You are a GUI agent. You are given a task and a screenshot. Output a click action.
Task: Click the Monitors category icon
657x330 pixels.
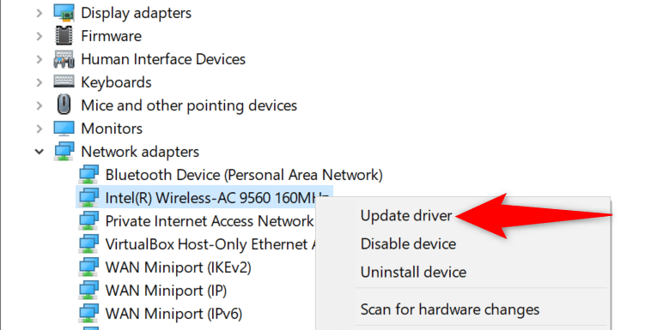pyautogui.click(x=64, y=129)
